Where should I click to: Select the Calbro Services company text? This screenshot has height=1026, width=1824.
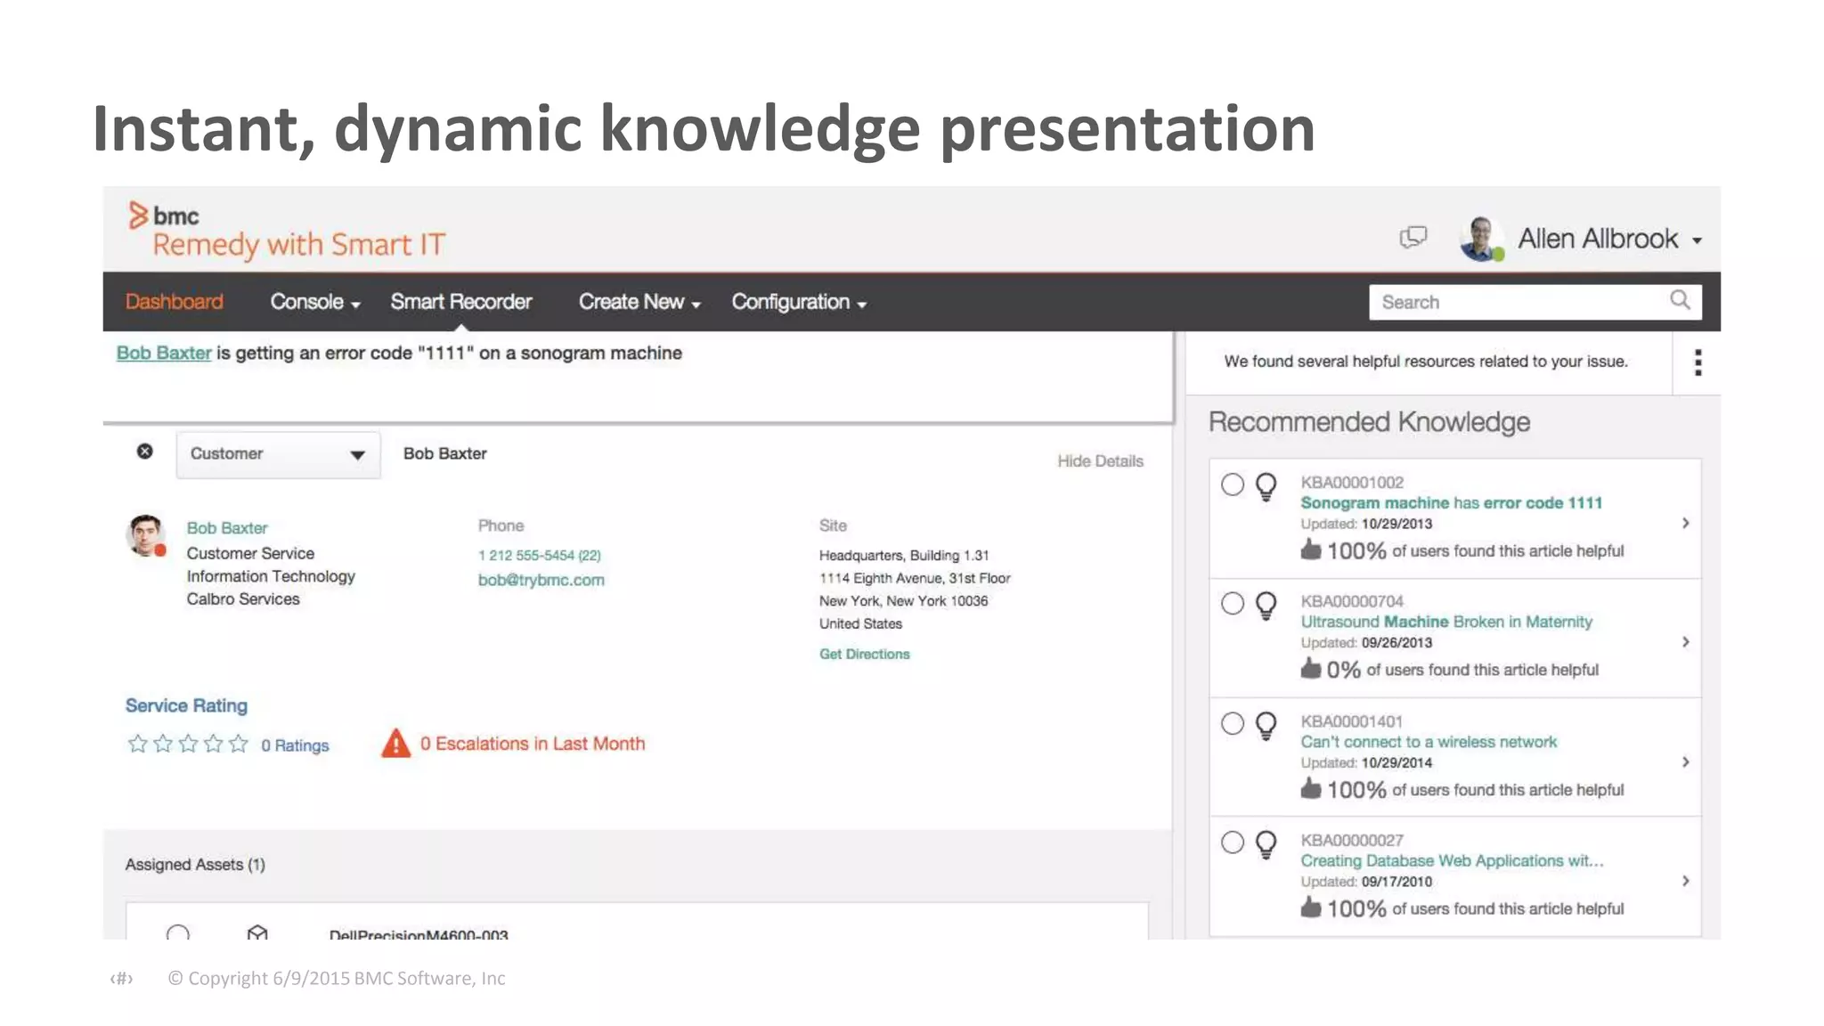click(243, 599)
